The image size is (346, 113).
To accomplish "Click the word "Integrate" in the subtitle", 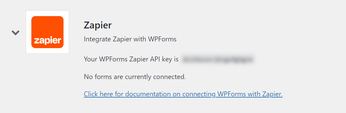I will [x=97, y=40].
